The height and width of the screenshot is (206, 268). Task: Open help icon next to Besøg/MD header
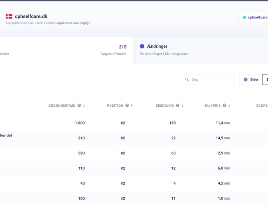pos(178,105)
